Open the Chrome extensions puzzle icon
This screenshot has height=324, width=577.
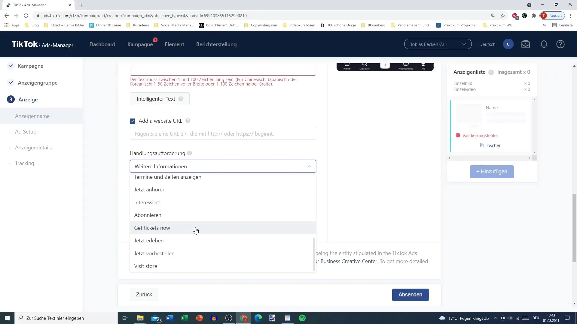click(x=534, y=16)
